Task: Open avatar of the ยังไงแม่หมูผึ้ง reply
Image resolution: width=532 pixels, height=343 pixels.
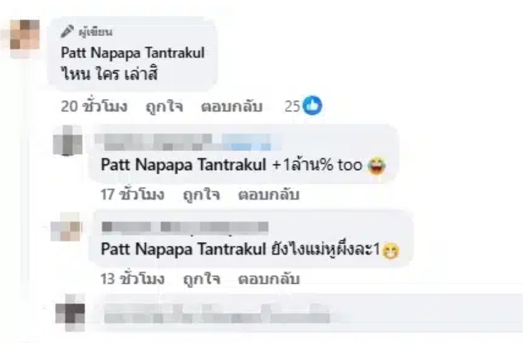Action: point(66,227)
